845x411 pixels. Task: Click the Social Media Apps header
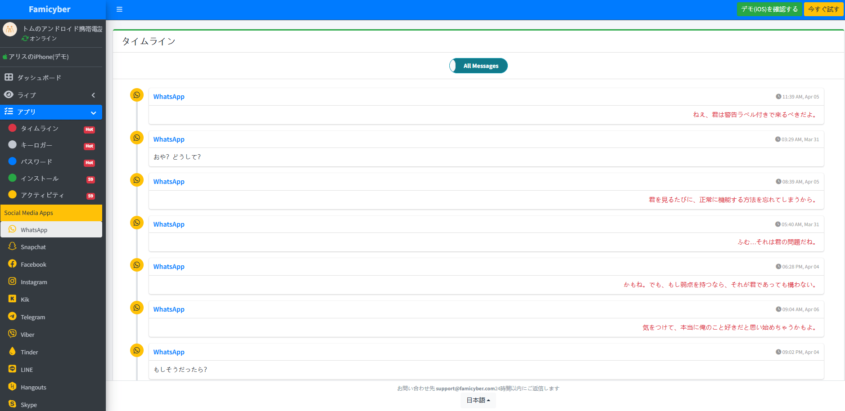51,213
